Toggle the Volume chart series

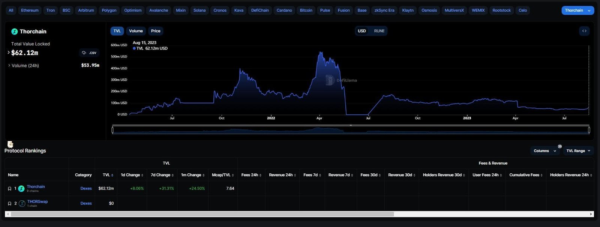[x=136, y=31]
